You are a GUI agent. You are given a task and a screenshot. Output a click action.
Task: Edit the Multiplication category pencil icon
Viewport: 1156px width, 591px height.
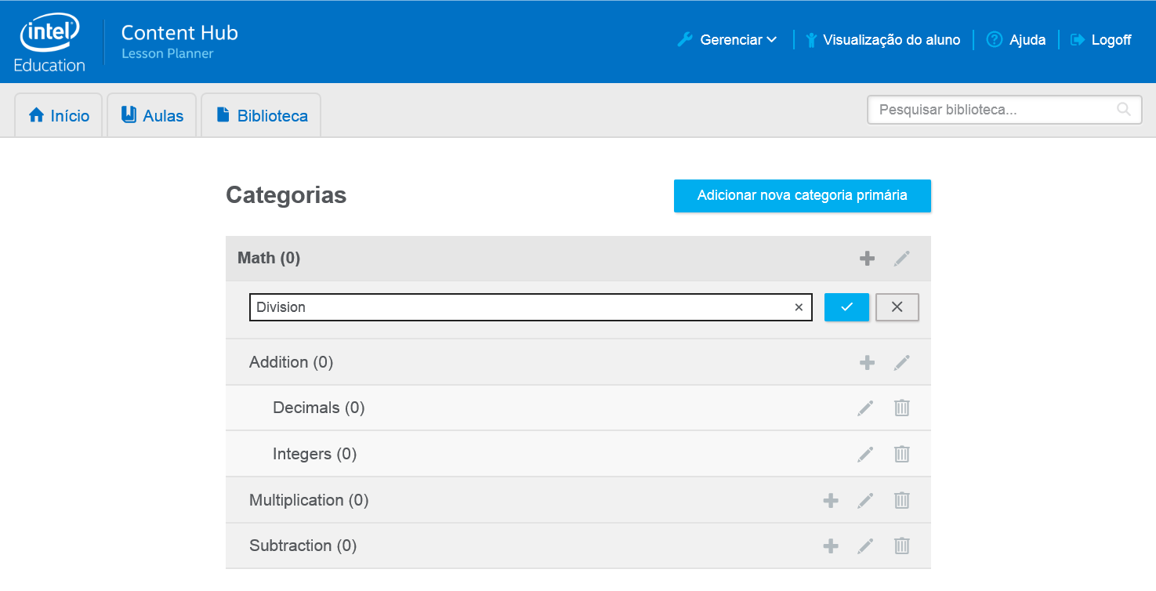(865, 500)
